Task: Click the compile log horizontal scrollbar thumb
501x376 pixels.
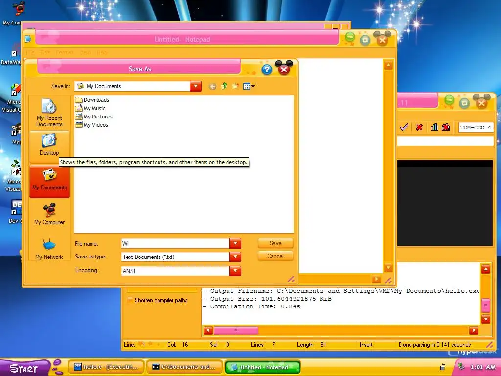Action: (236, 330)
